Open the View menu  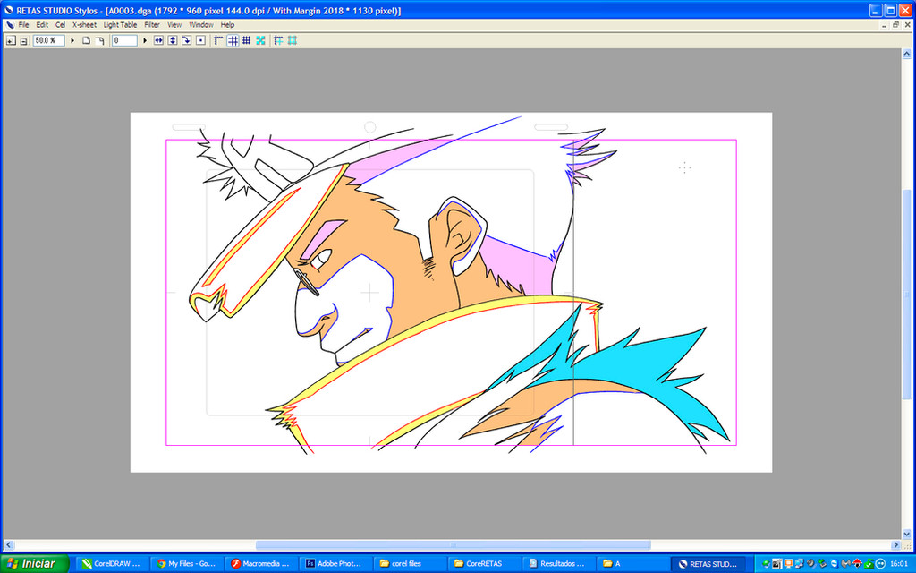(x=174, y=25)
